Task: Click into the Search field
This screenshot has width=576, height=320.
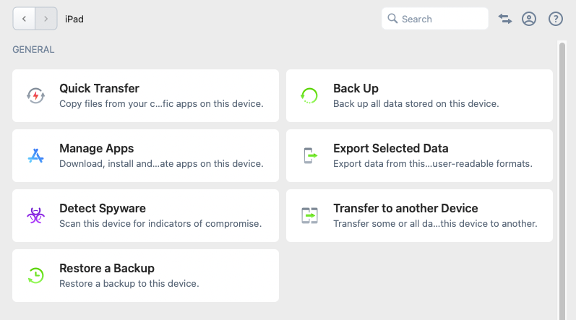Action: point(435,19)
